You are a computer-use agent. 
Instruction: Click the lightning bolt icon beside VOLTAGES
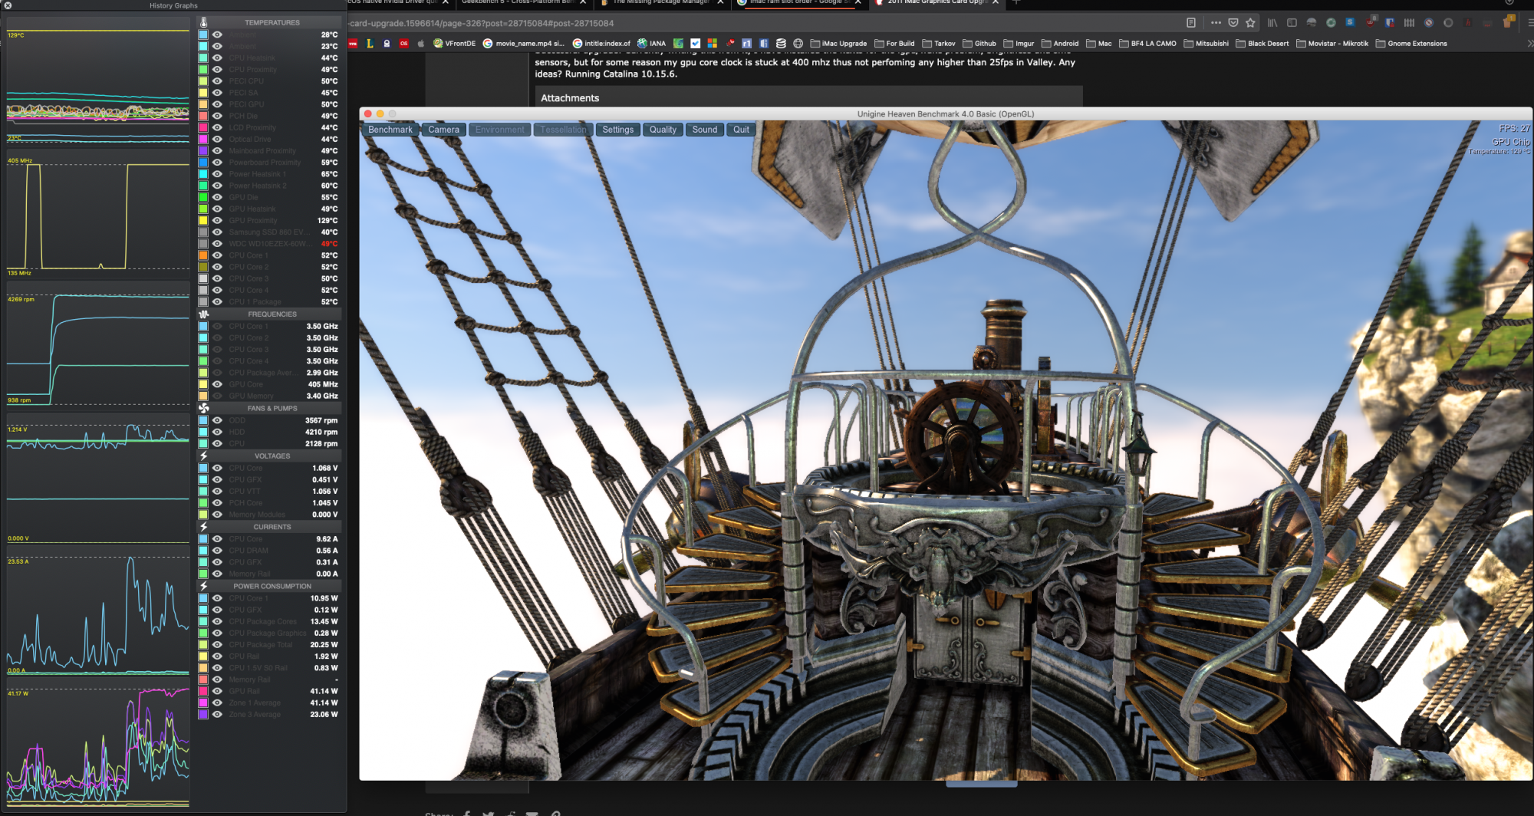coord(203,456)
